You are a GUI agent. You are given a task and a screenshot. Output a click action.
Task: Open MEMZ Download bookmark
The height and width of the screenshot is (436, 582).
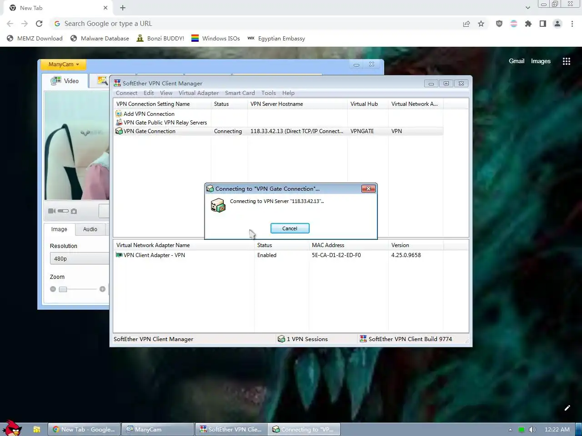[x=35, y=39]
